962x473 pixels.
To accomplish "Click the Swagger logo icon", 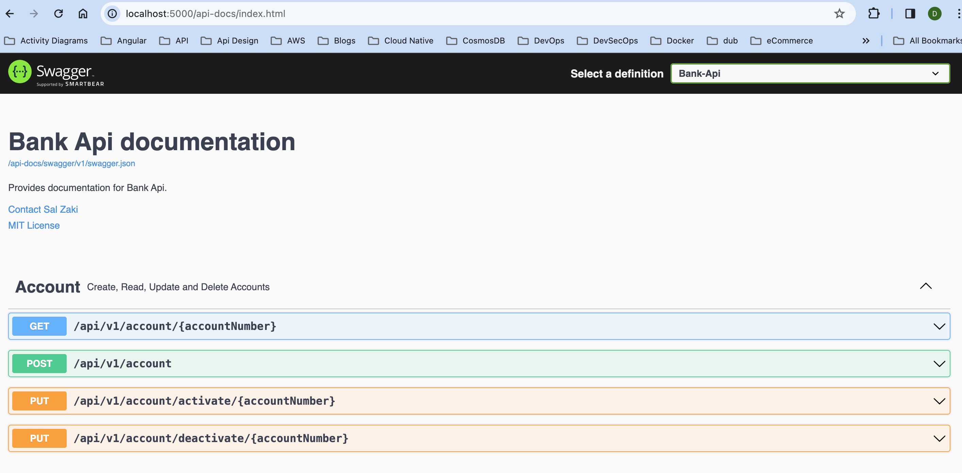I will tap(20, 72).
